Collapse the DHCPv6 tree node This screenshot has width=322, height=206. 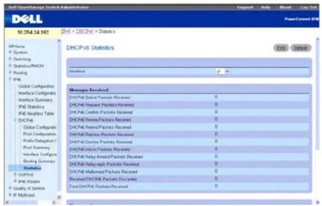pos(15,120)
